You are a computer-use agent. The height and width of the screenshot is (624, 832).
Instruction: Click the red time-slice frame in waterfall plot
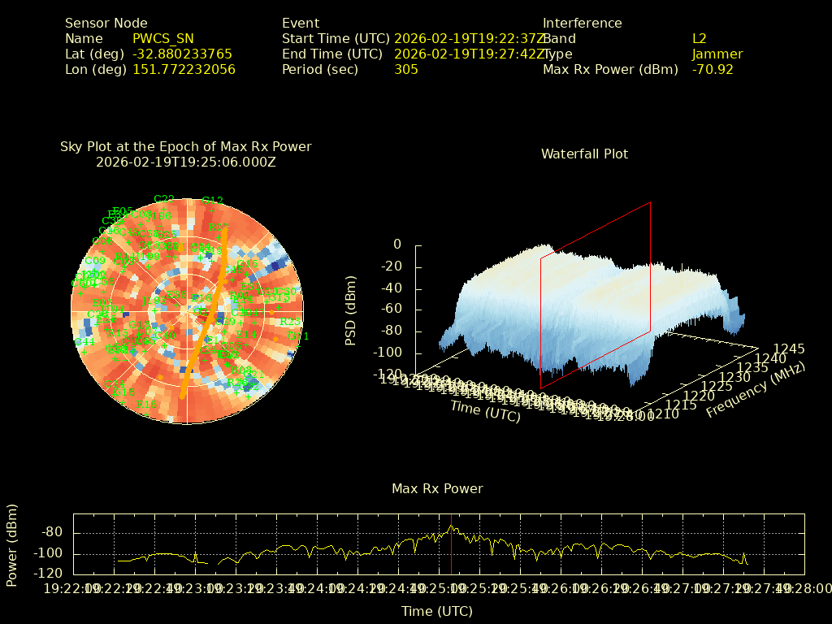click(650, 268)
